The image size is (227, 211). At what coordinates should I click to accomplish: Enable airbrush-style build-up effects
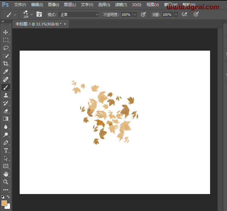click(x=184, y=14)
